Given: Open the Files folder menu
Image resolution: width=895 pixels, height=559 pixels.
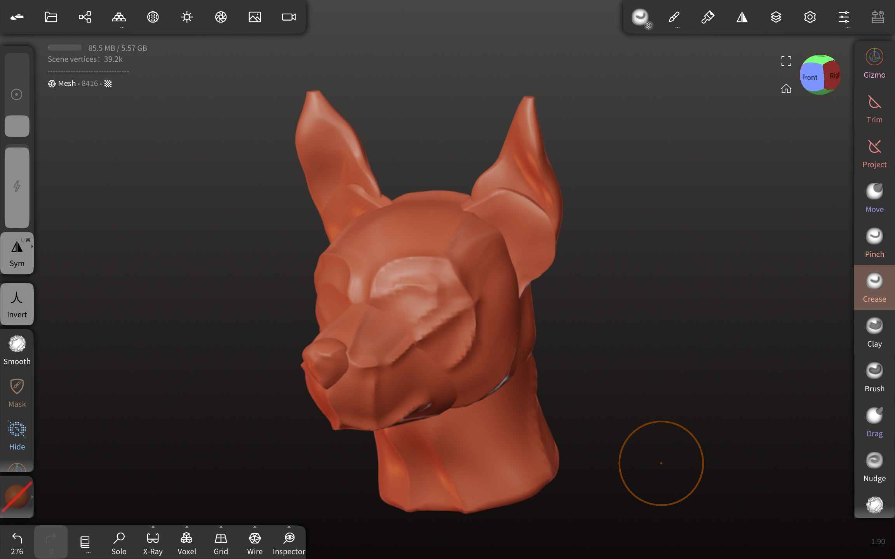Looking at the screenshot, I should point(51,17).
